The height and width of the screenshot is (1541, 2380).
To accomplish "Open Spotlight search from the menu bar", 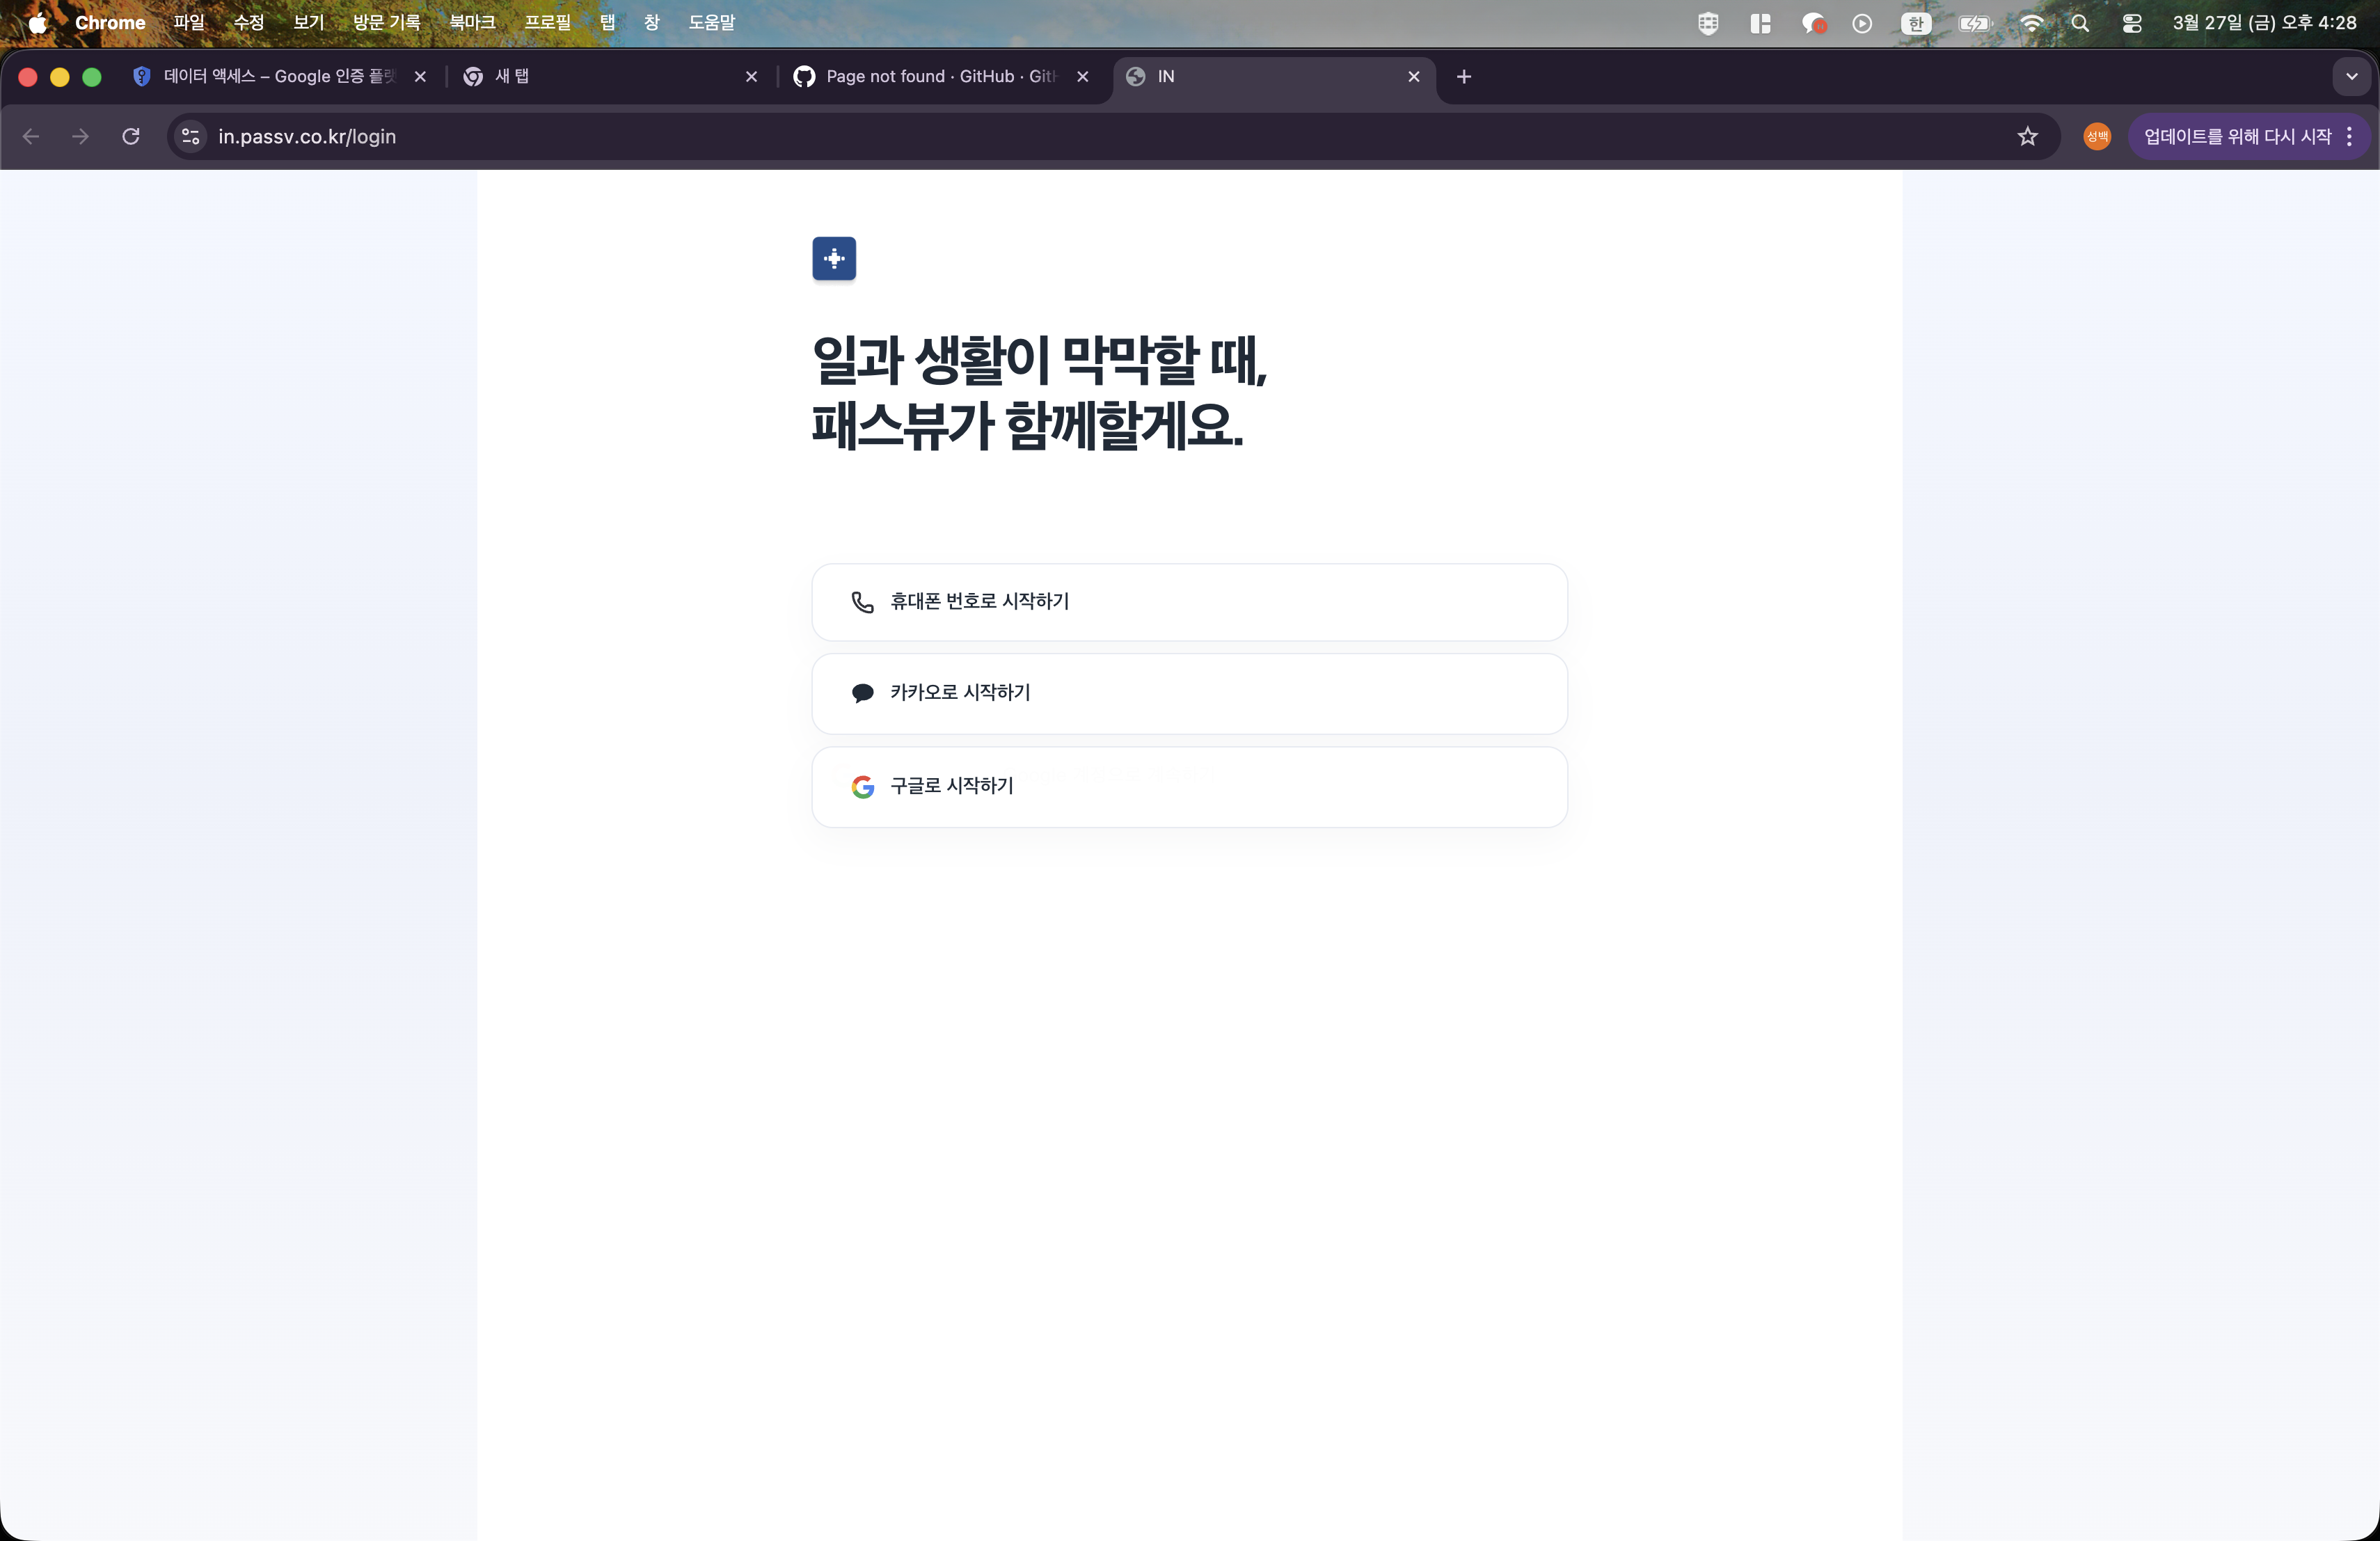I will click(2080, 23).
